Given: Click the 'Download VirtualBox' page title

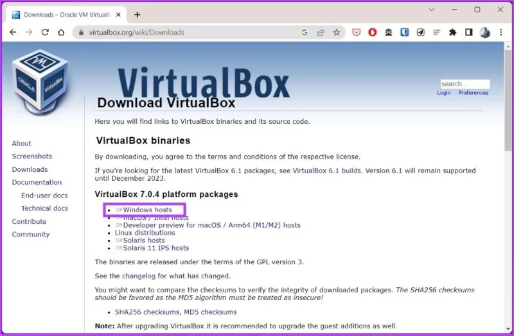Looking at the screenshot, I should coord(166,103).
